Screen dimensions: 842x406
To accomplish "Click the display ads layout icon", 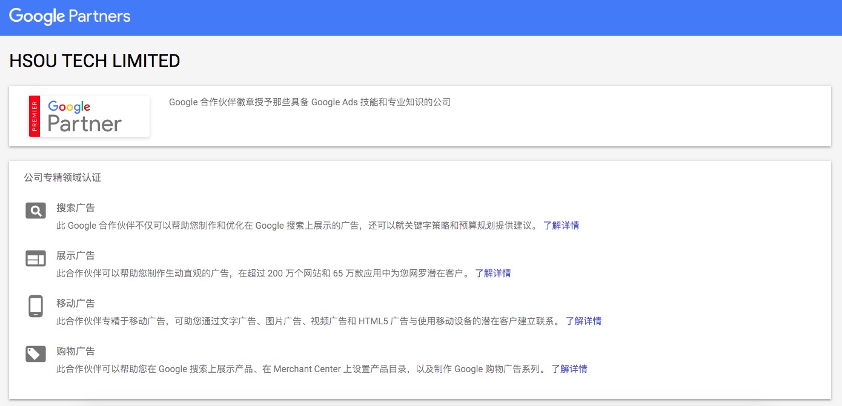I will coord(36,258).
